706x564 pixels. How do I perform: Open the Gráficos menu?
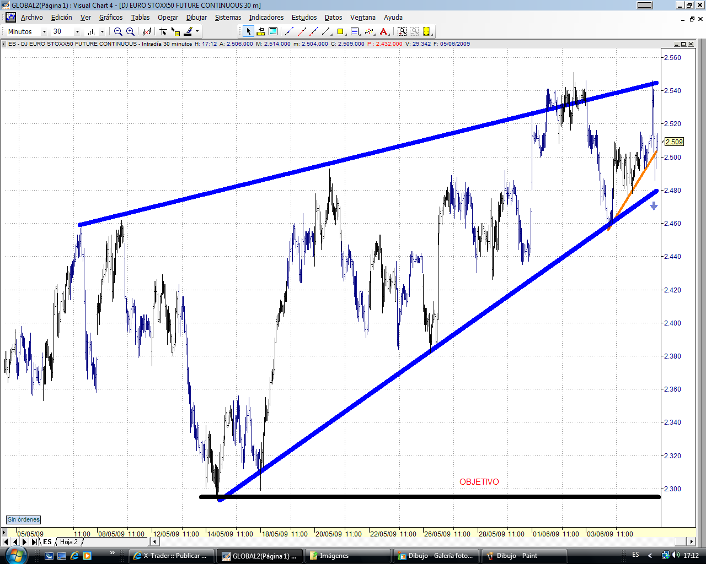click(x=111, y=18)
